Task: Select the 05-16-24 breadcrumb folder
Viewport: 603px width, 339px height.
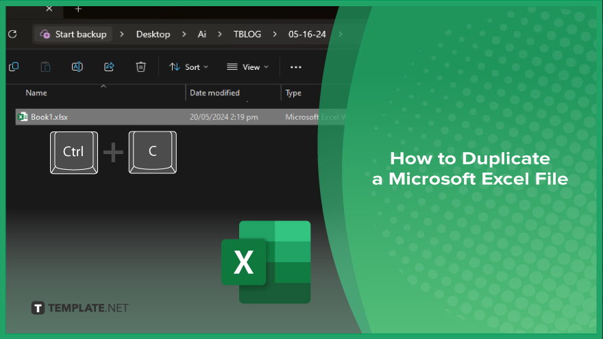Action: tap(307, 34)
